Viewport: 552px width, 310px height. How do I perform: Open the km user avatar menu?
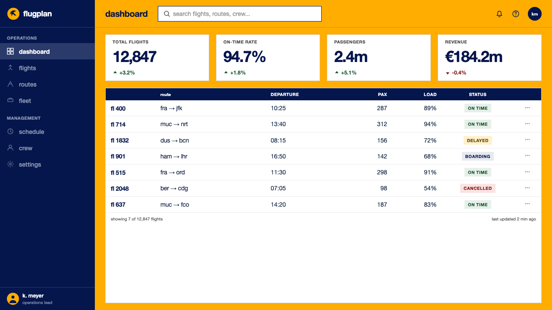pos(535,14)
